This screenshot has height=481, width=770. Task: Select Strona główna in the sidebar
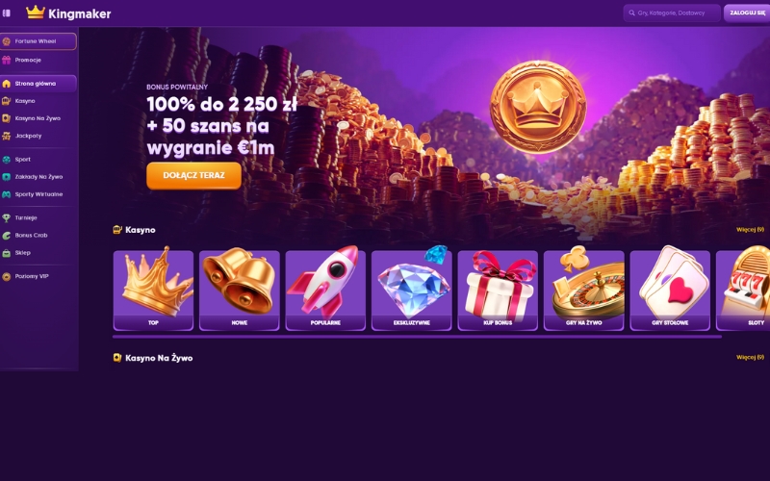[38, 84]
